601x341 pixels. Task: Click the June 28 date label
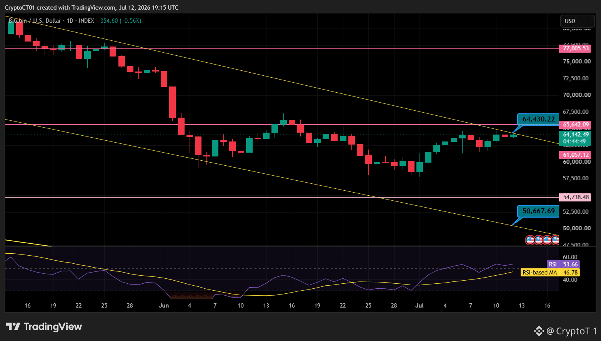(394, 306)
